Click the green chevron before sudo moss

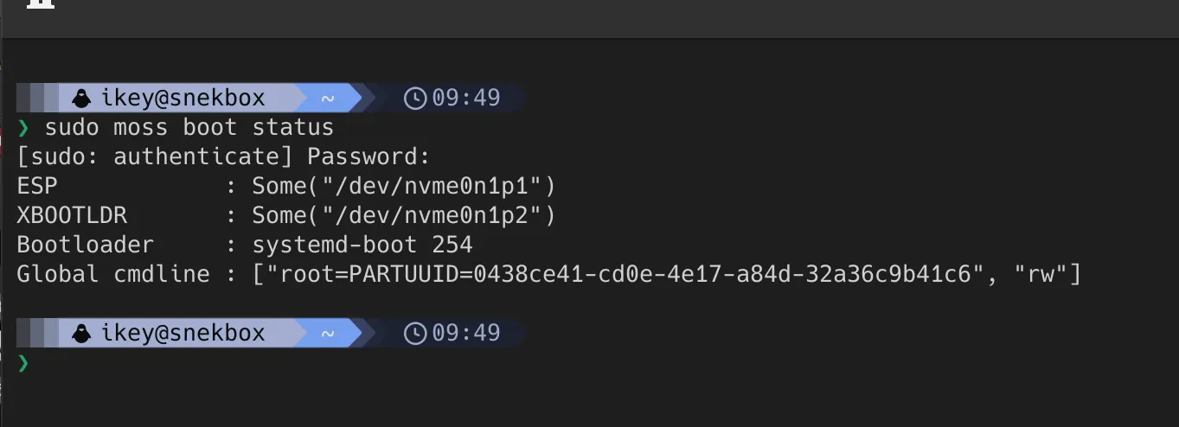pyautogui.click(x=23, y=128)
